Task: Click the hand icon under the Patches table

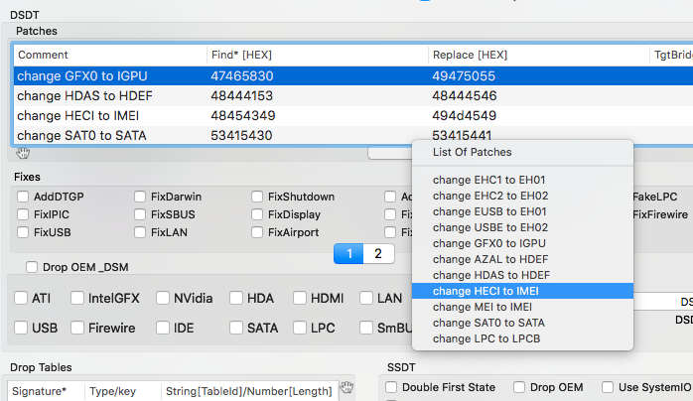Action: click(23, 153)
